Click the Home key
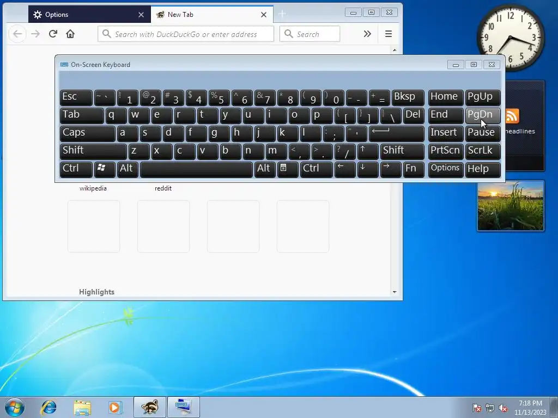This screenshot has width=558, height=418. tap(445, 97)
